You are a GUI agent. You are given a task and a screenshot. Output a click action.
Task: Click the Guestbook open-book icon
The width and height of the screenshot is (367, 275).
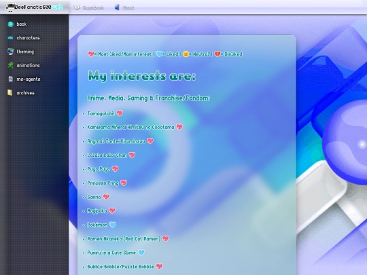tap(77, 7)
